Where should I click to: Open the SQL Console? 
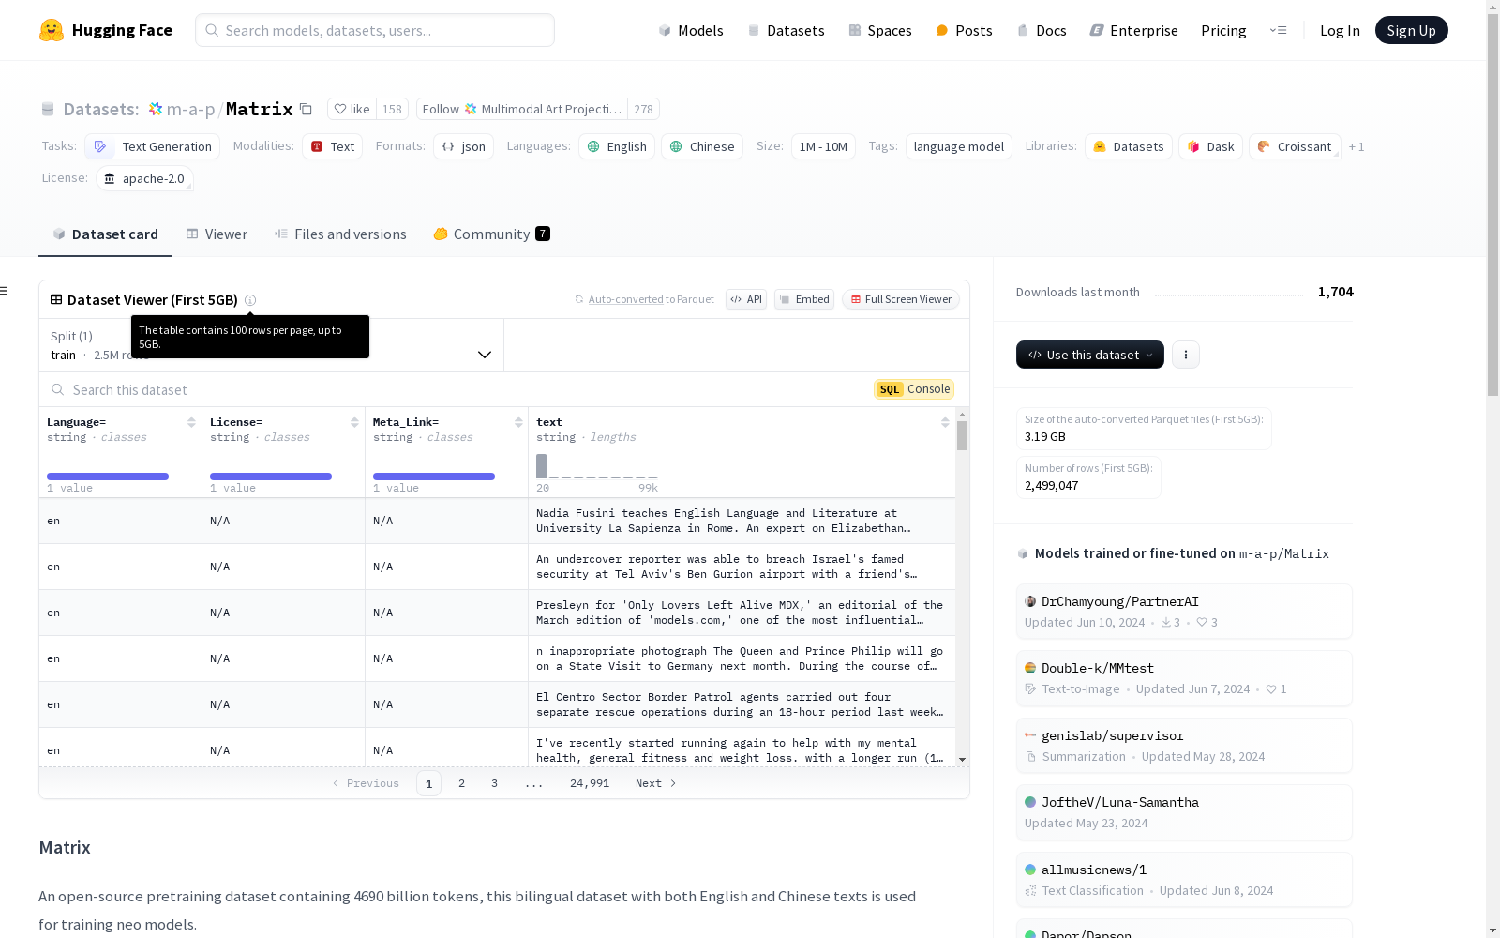click(914, 389)
